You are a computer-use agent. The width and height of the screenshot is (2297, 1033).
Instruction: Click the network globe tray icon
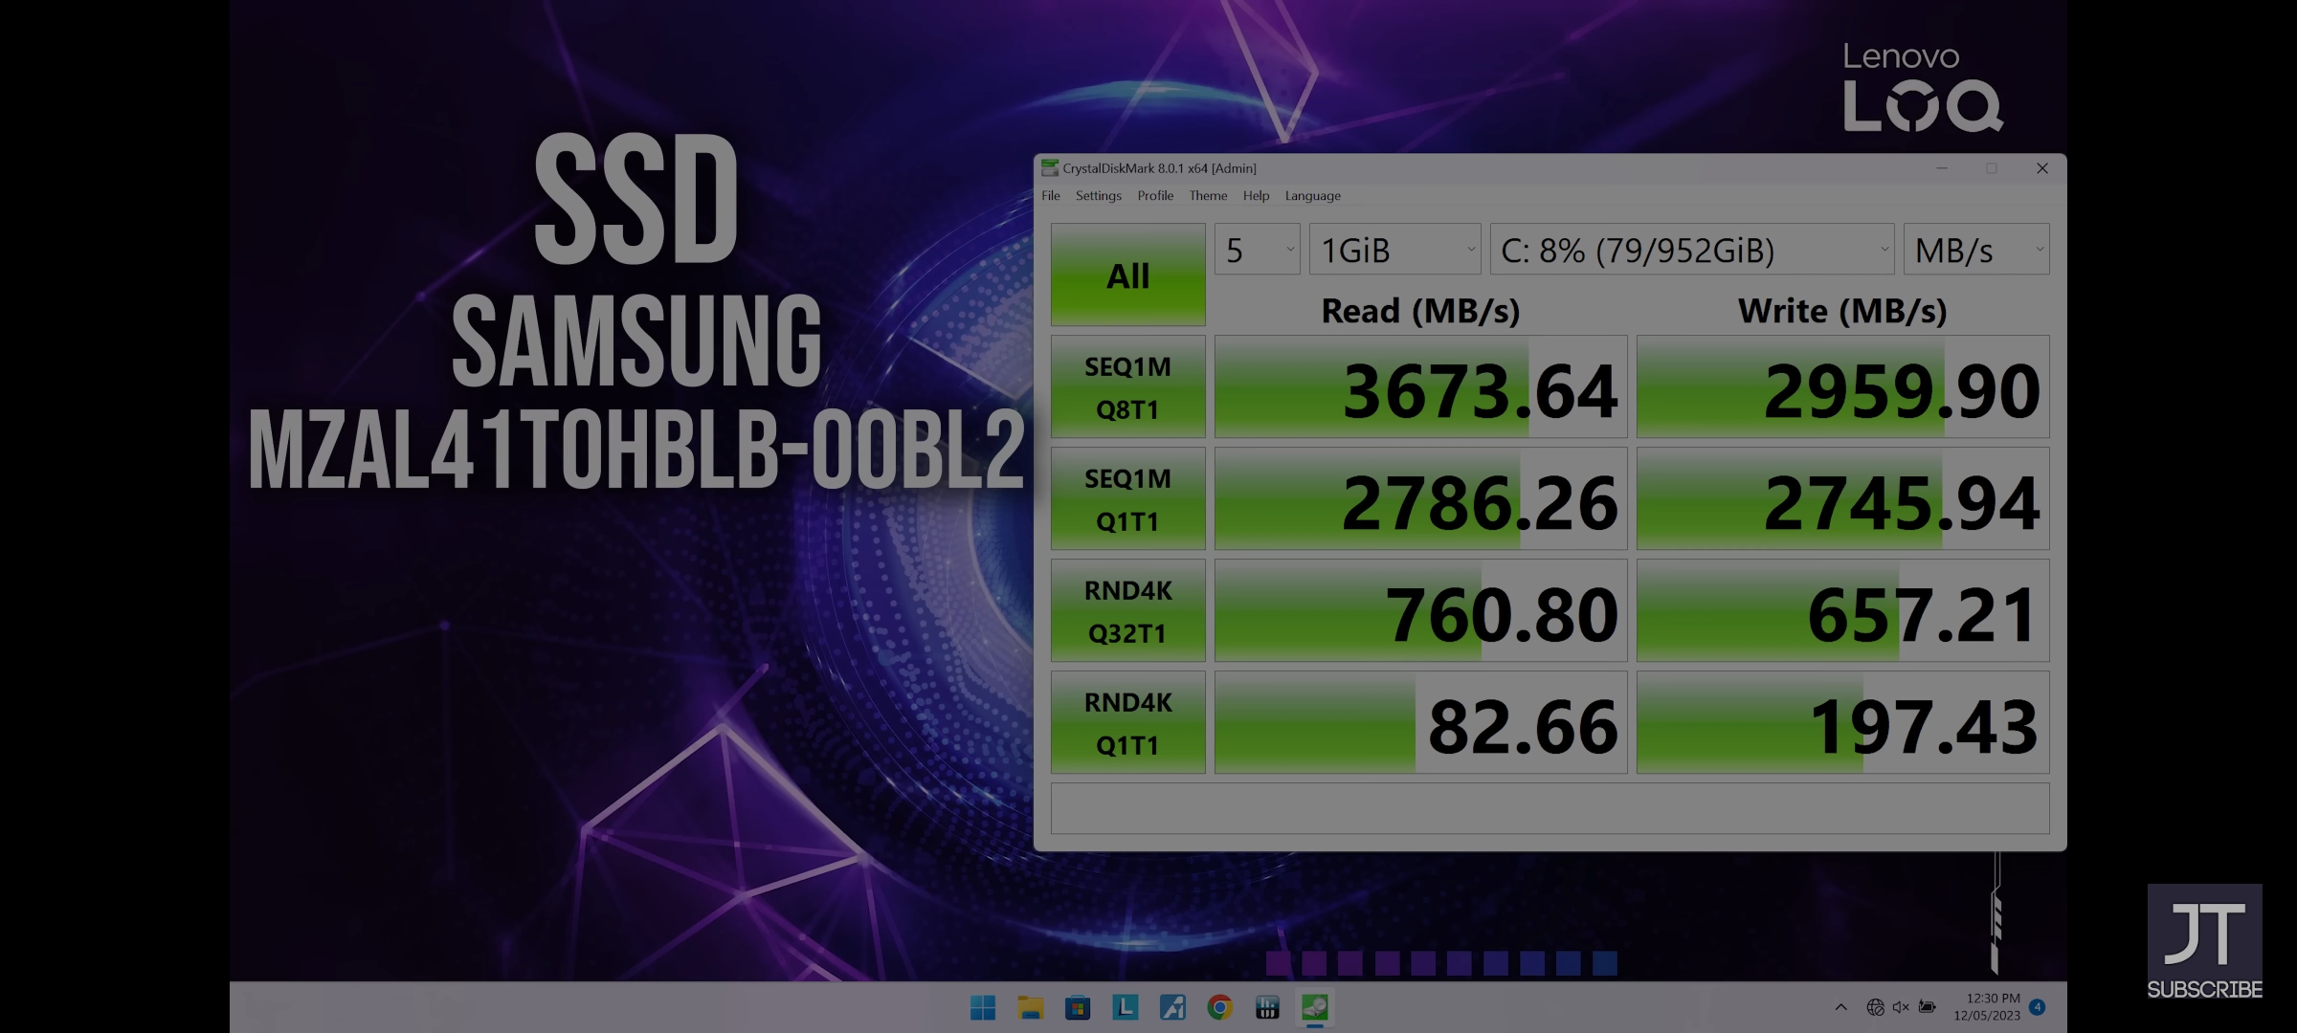pyautogui.click(x=1875, y=1007)
